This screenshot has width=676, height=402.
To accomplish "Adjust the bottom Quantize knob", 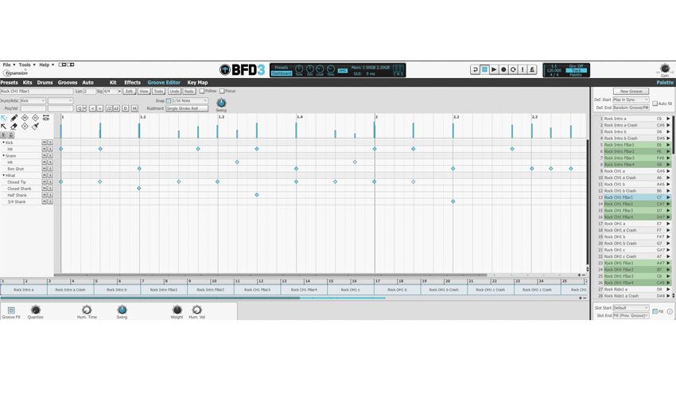I will (35, 310).
